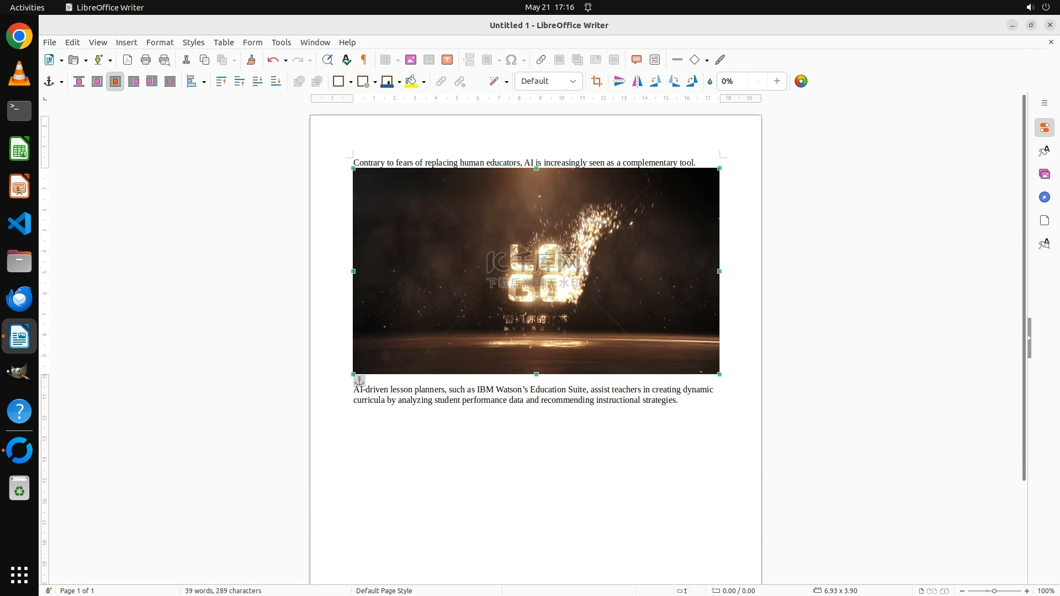1060x596 pixels.
Task: Enable Wrap Through mode
Action: (x=170, y=82)
